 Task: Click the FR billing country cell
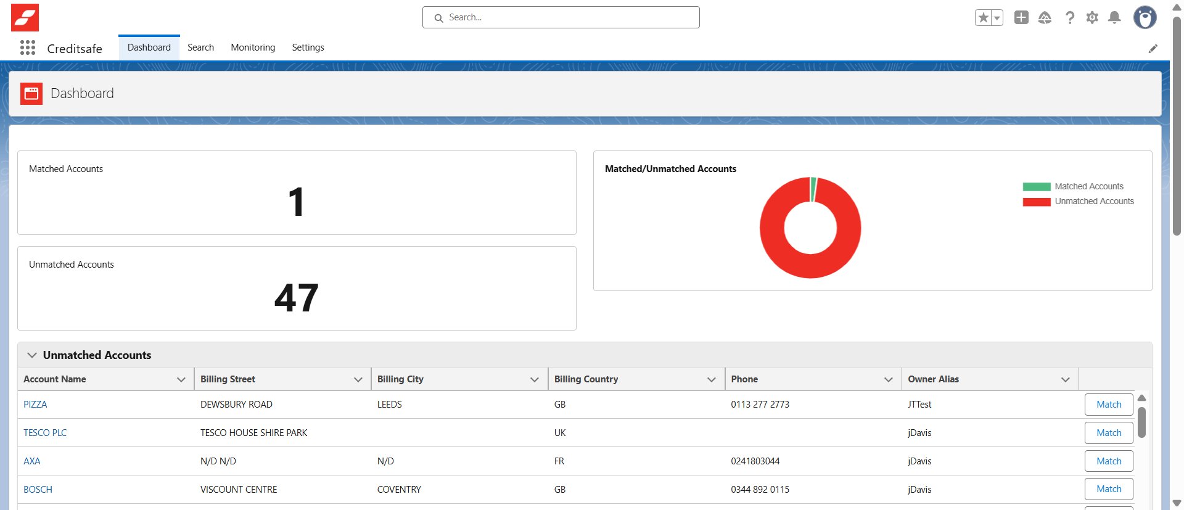click(559, 461)
